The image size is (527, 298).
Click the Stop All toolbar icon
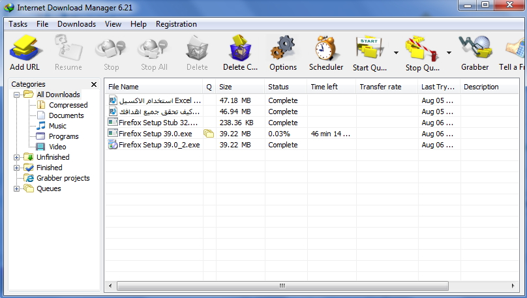pyautogui.click(x=154, y=49)
